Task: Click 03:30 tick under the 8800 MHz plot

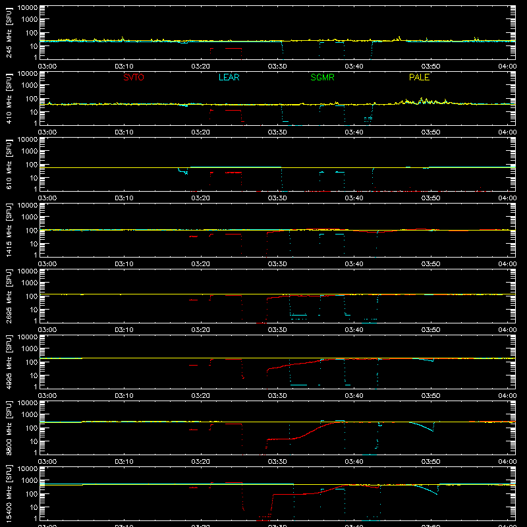Action: point(277,462)
